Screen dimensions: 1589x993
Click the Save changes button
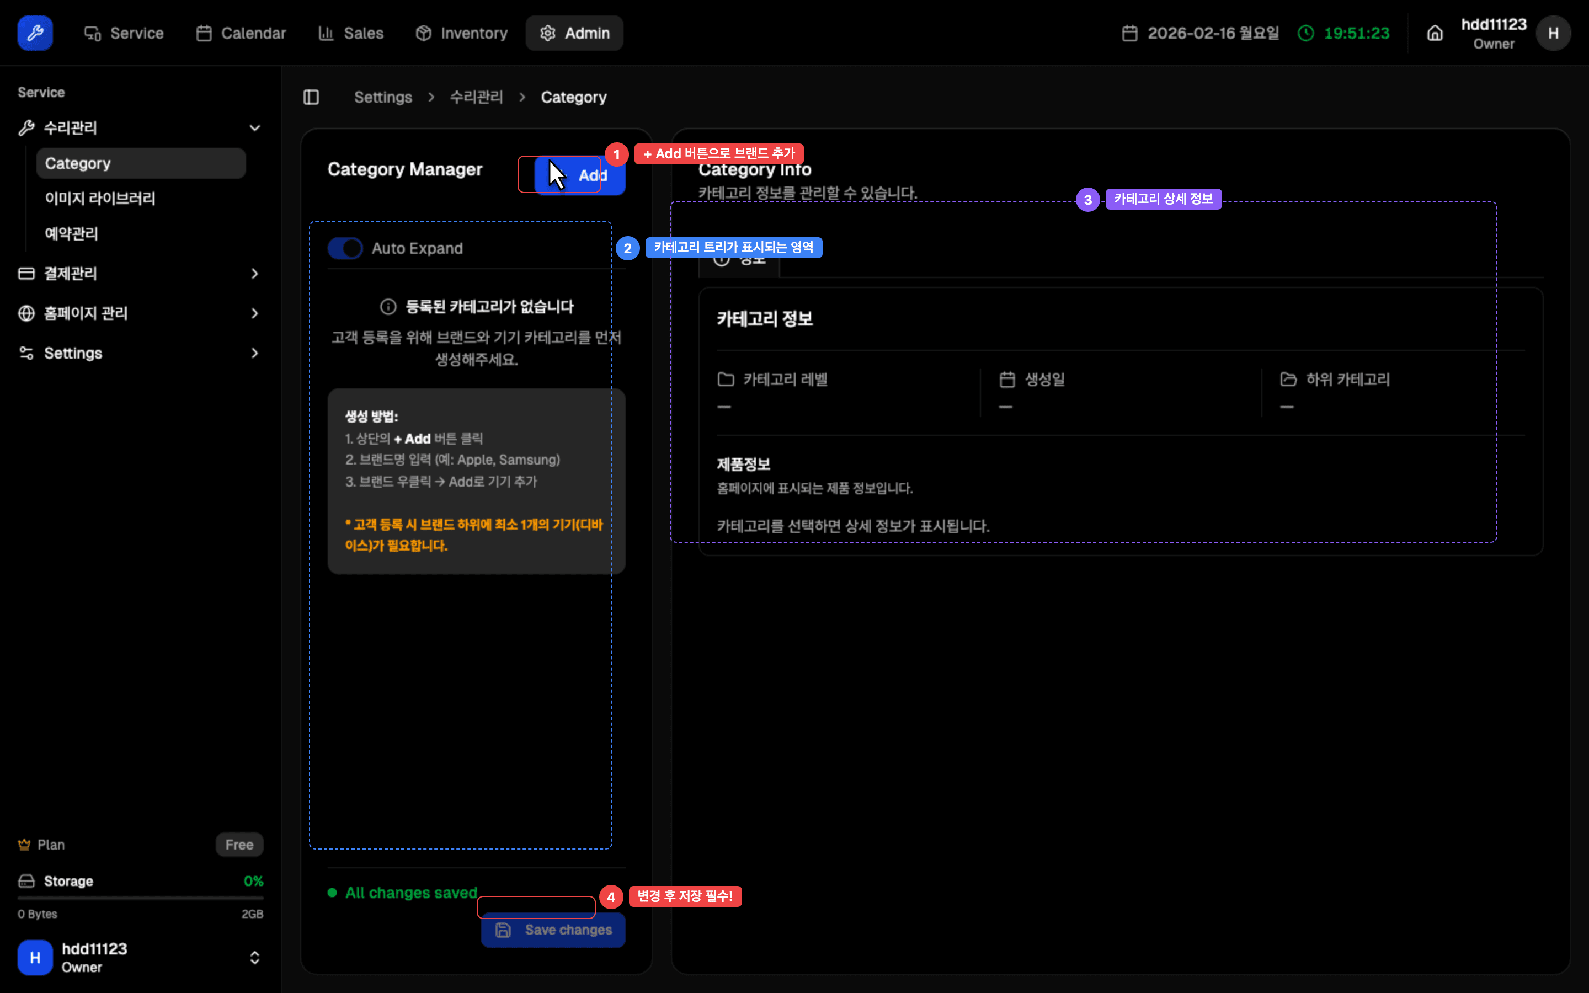pyautogui.click(x=553, y=930)
